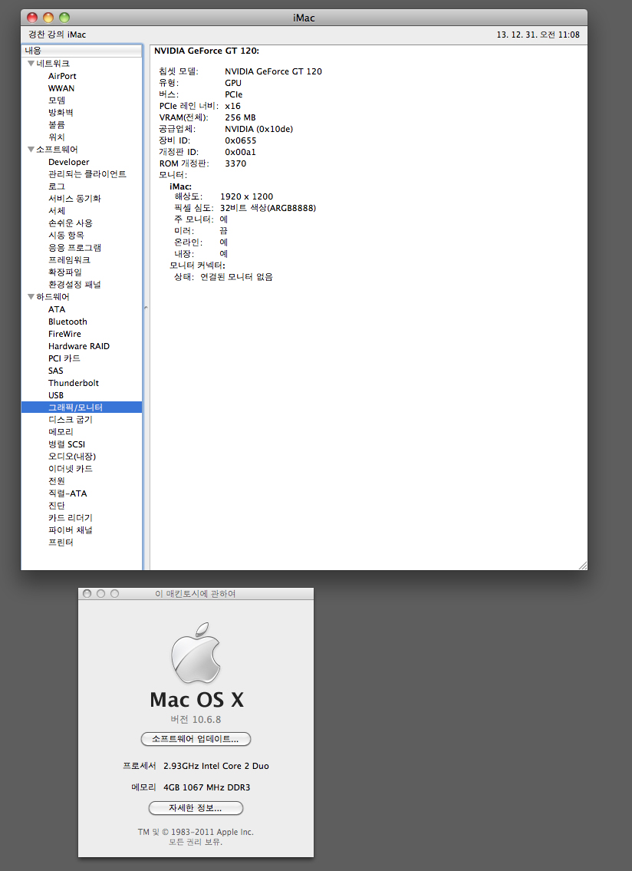Collapse the 네트워크 section triangle
This screenshot has width=632, height=871.
tap(31, 64)
